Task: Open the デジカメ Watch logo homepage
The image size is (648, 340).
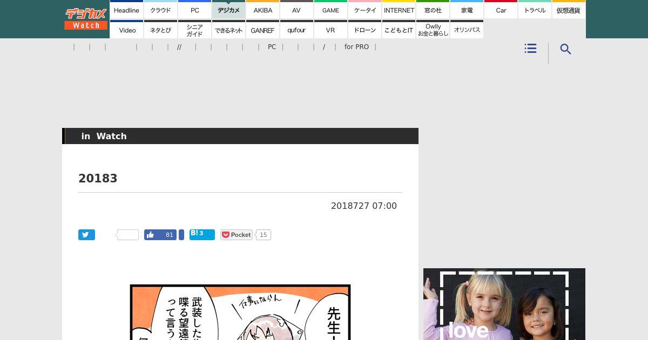Action: [x=86, y=18]
